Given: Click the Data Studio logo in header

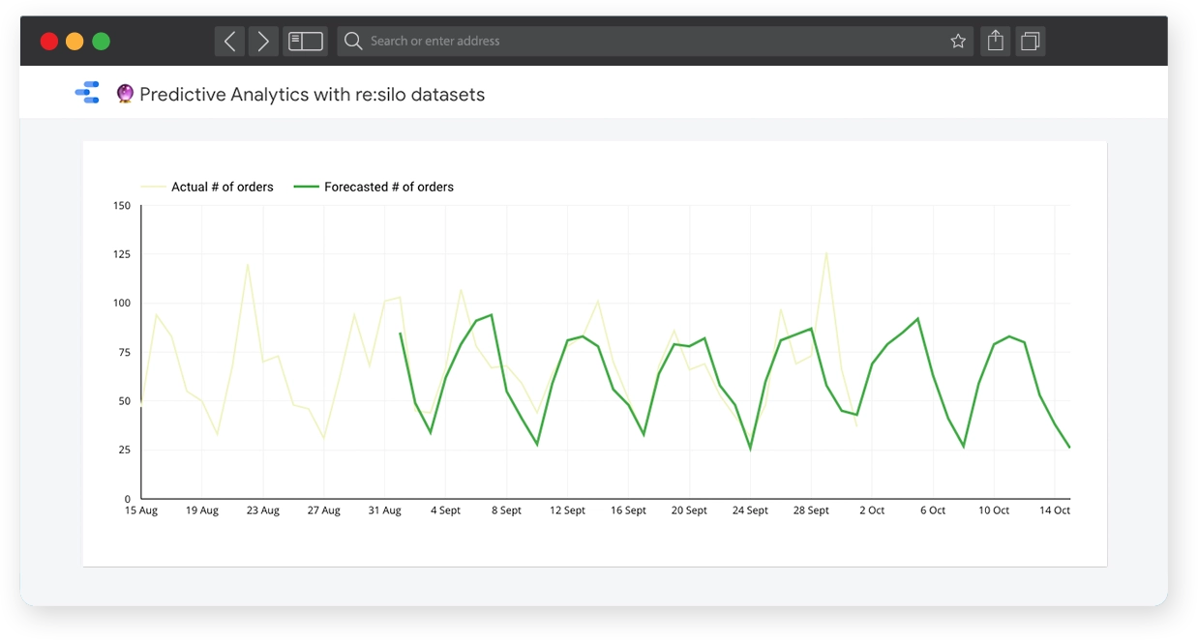Looking at the screenshot, I should 87,94.
